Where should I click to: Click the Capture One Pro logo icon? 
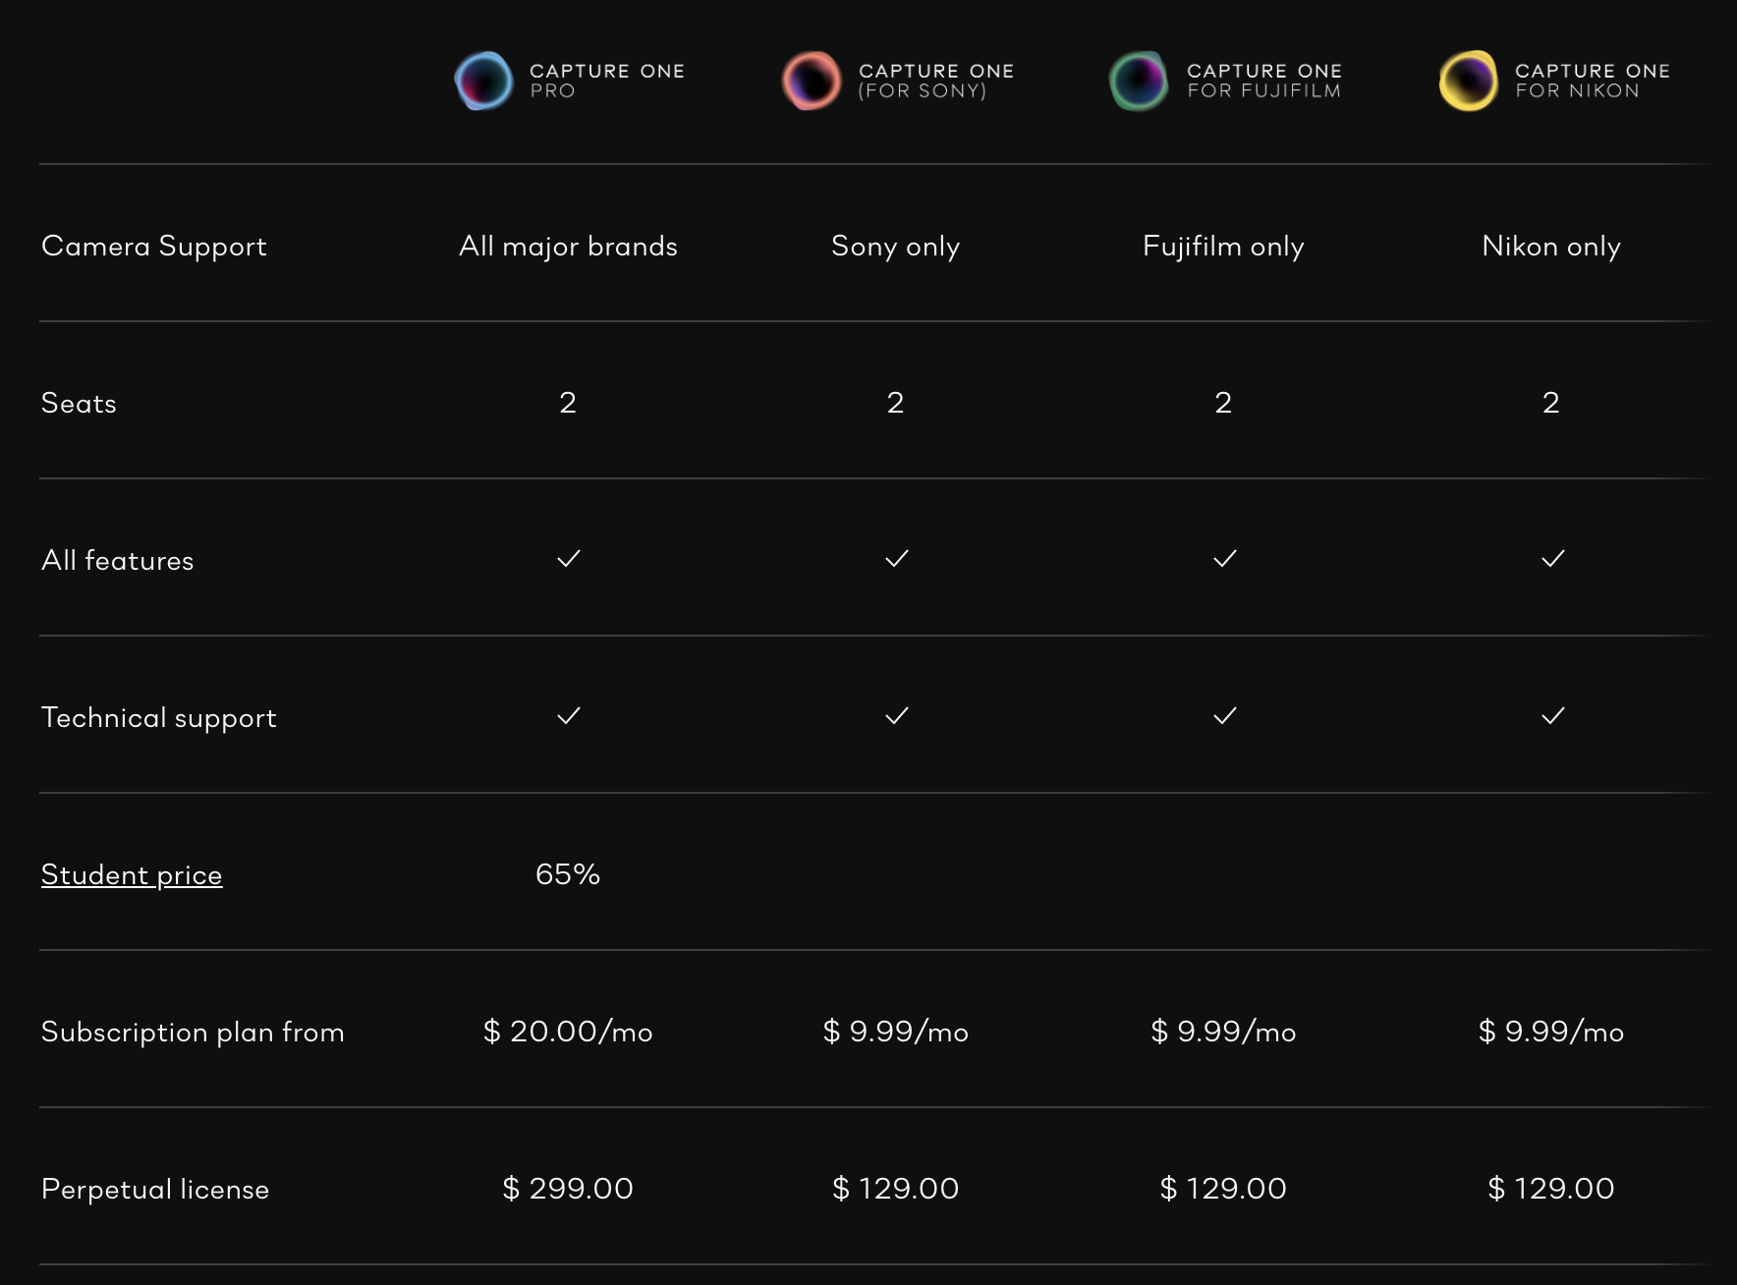(483, 81)
